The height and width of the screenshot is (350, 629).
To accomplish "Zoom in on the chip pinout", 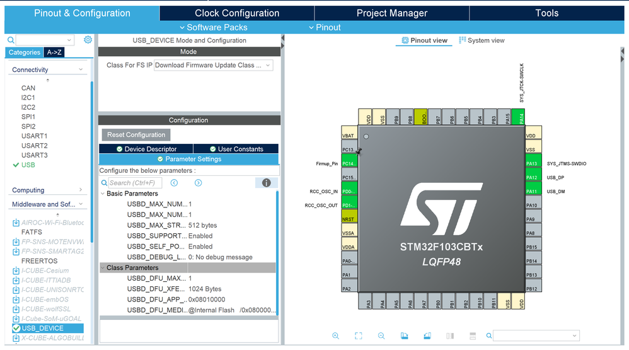I will [x=335, y=336].
